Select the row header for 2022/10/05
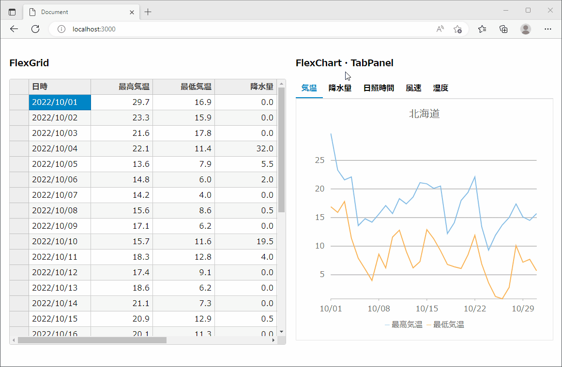Image resolution: width=562 pixels, height=367 pixels. (19, 164)
